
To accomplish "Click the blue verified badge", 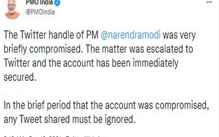I will tap(57, 3).
